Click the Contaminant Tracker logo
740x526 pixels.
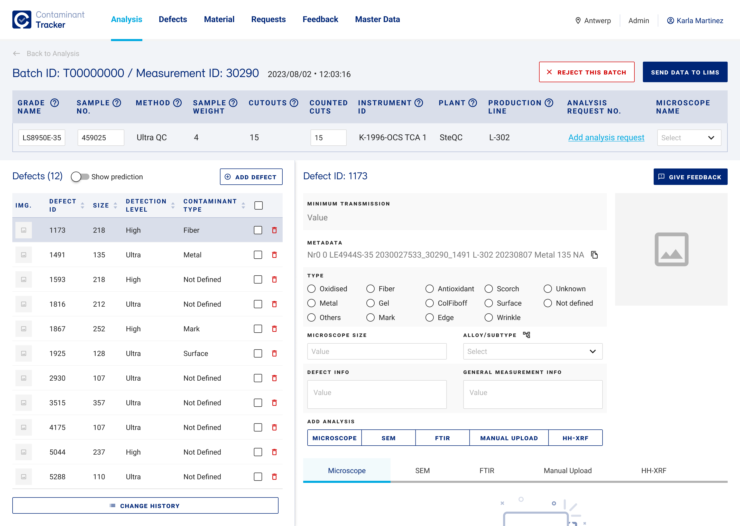click(x=22, y=20)
